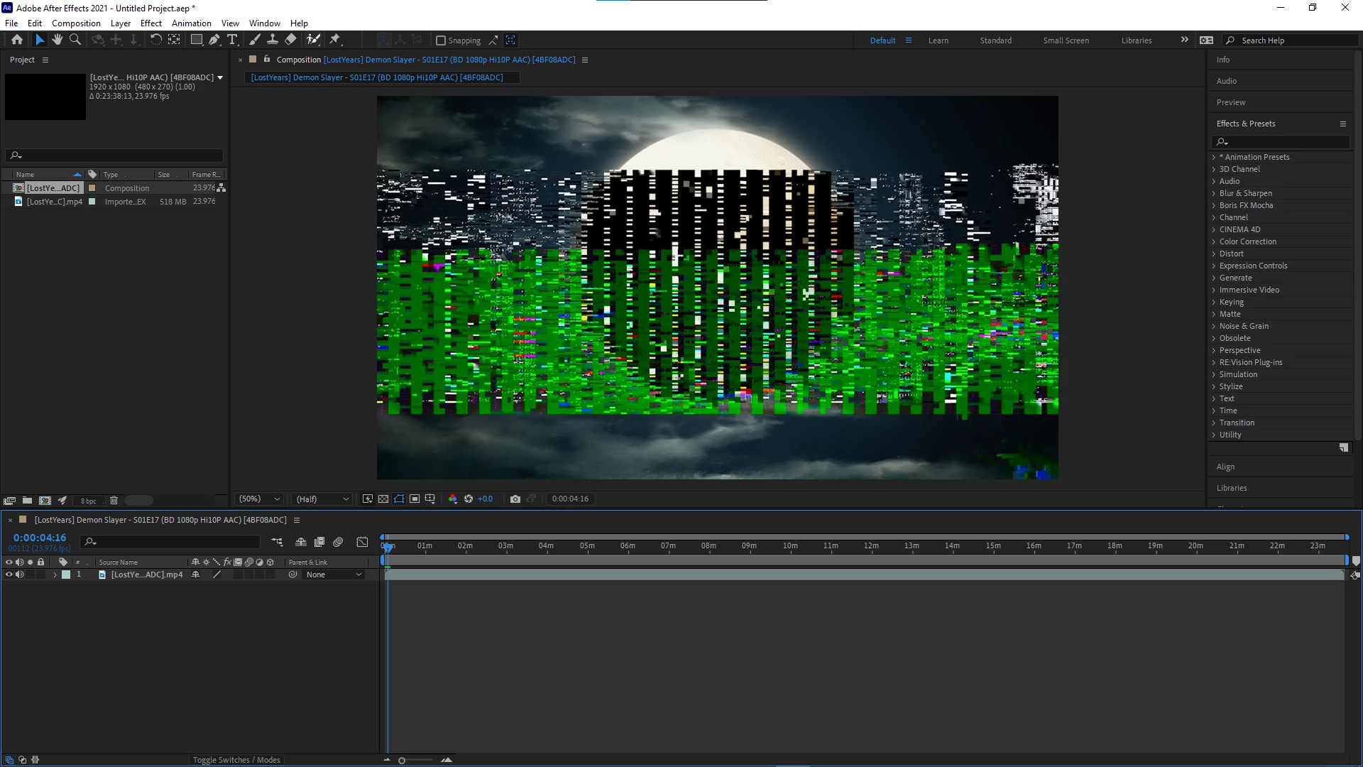Select the Hand tool

click(58, 40)
